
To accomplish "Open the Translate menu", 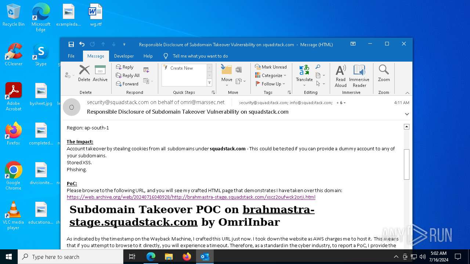I will 304,76.
